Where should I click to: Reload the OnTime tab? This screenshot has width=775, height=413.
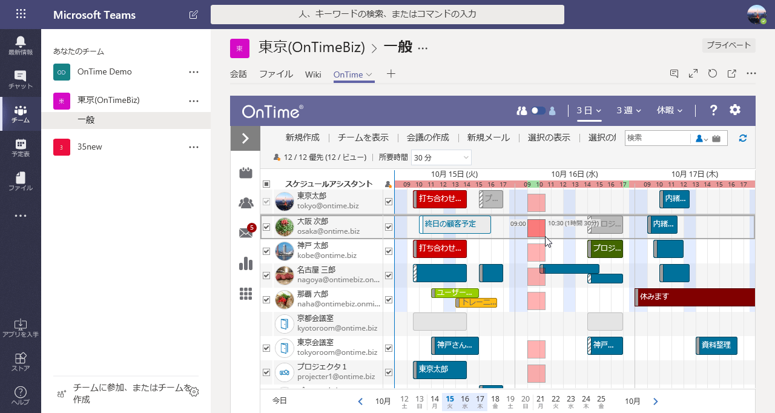(x=713, y=74)
